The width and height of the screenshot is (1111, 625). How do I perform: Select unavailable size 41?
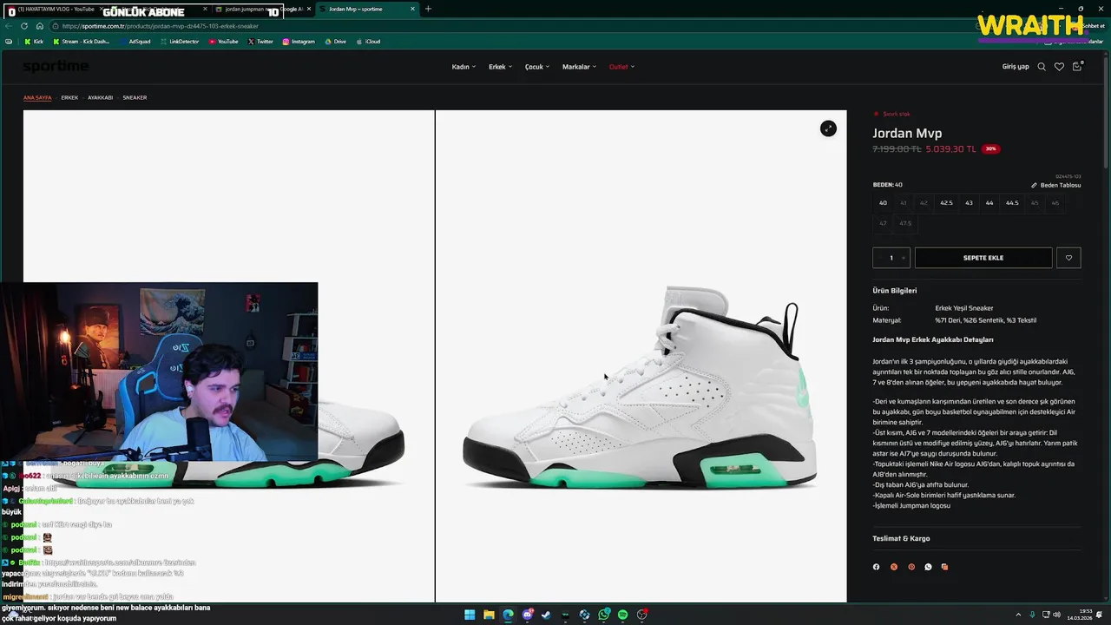click(904, 203)
